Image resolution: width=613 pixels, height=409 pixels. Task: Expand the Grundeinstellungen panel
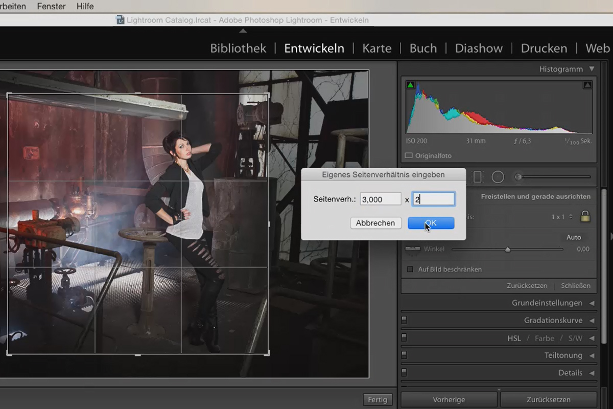592,303
